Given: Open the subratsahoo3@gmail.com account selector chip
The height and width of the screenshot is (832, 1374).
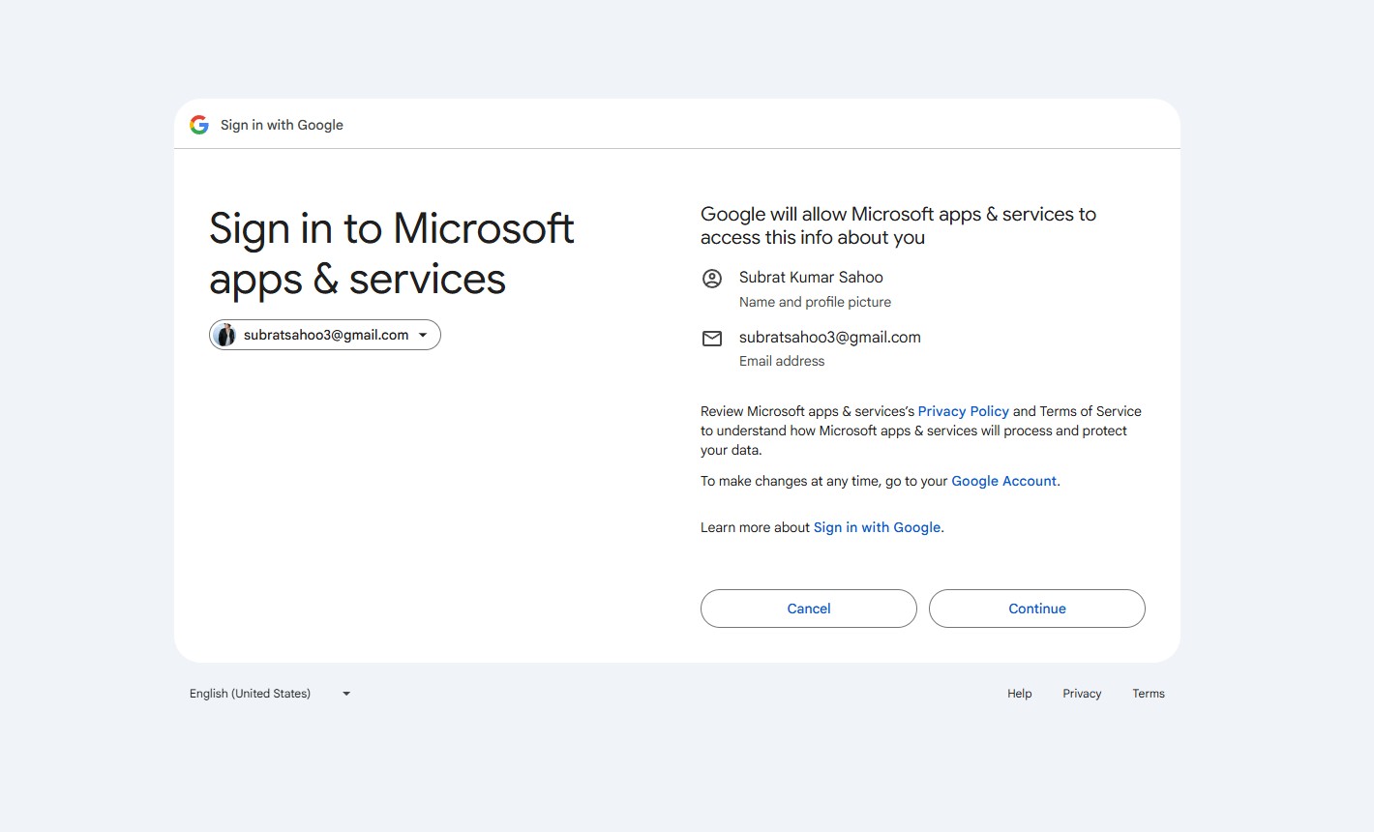Looking at the screenshot, I should pyautogui.click(x=325, y=335).
